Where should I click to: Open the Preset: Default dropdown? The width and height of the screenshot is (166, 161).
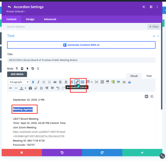point(16,12)
